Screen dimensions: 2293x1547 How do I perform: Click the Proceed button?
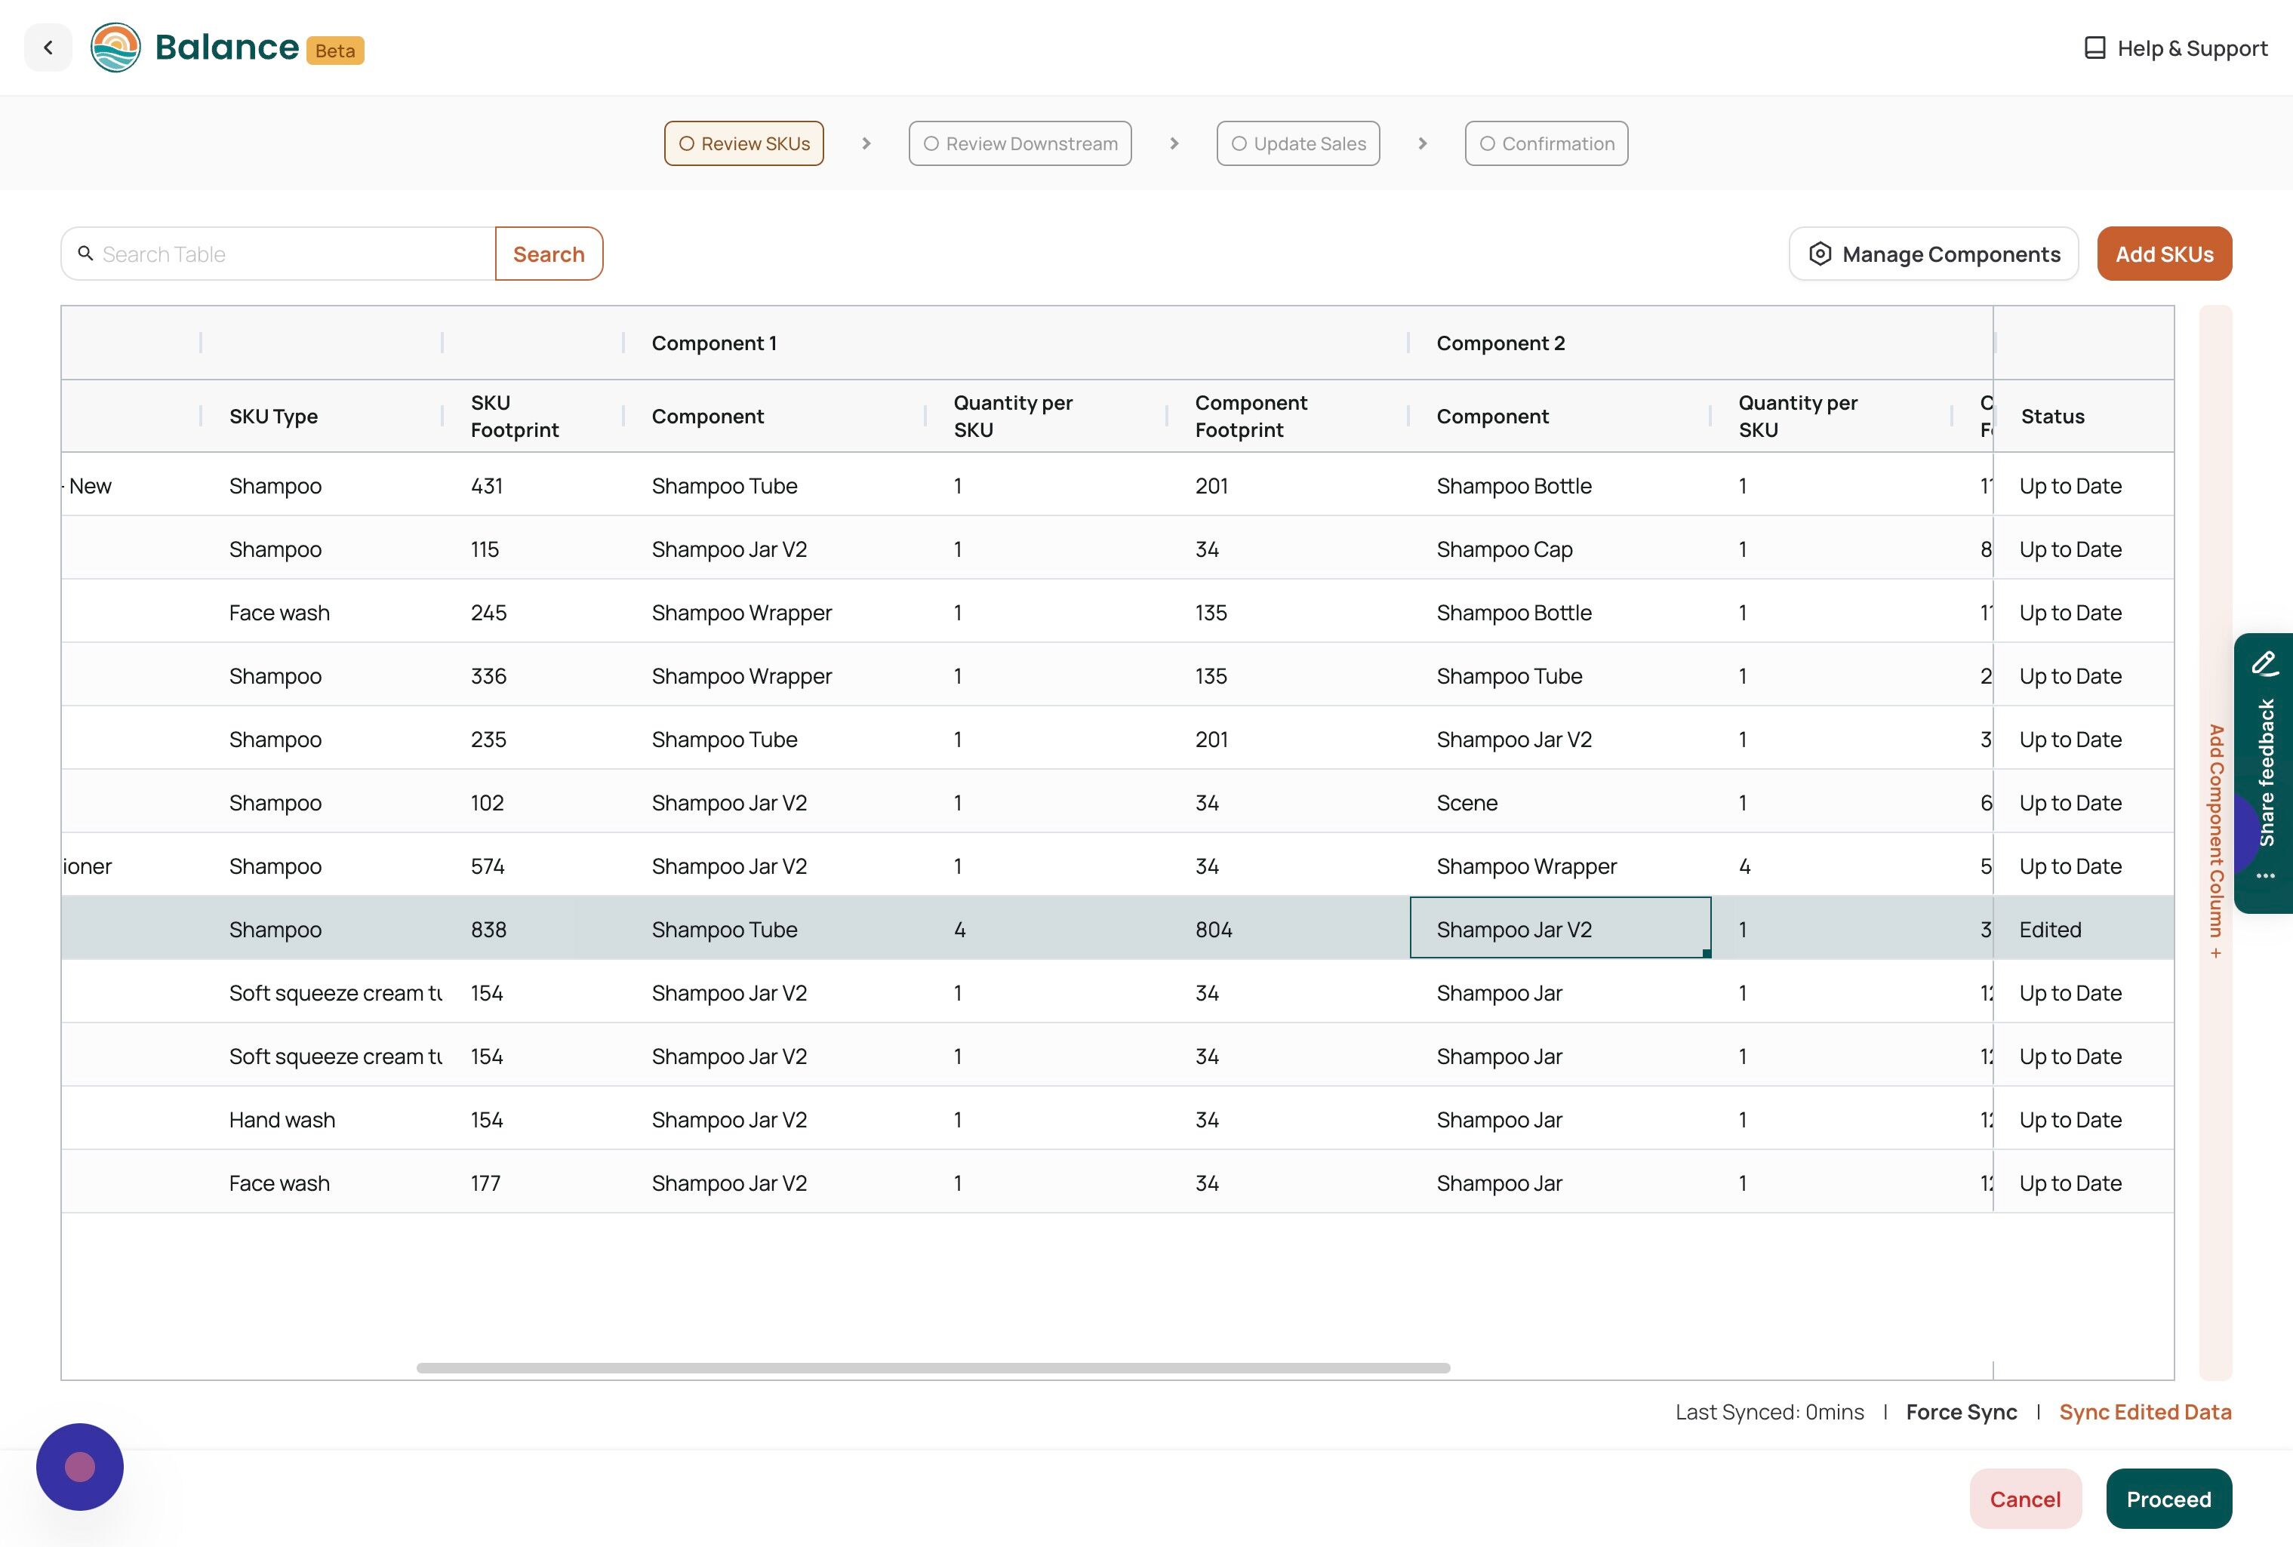[2168, 1499]
